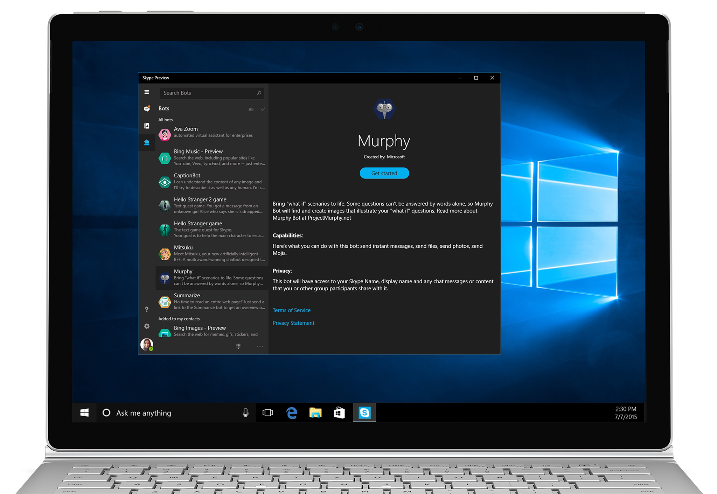
Task: Click the search magnifier in Search Bots
Action: (259, 93)
